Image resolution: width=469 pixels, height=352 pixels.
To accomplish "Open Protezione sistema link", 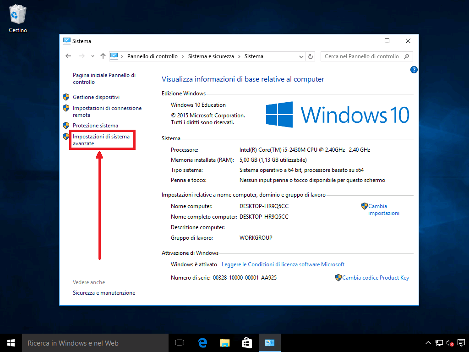I will point(95,126).
